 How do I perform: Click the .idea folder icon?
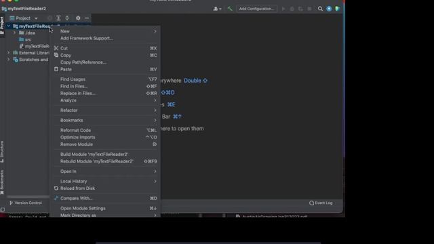point(21,33)
